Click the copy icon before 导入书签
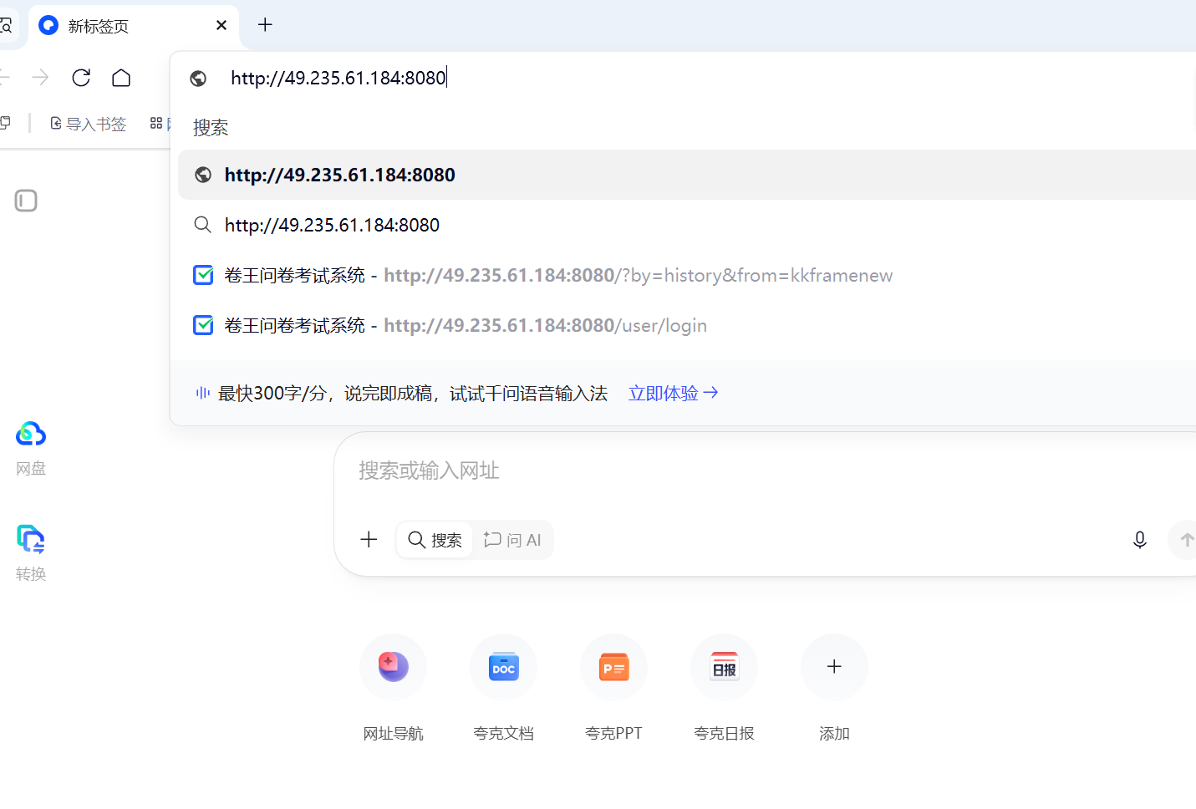1196x809 pixels. pos(5,123)
